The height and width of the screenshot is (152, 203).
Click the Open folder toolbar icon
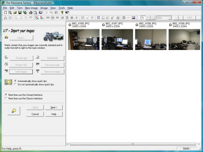[15, 13]
